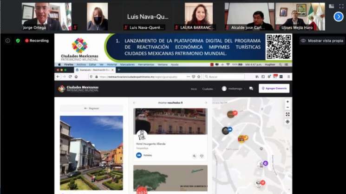Select the Guanajuato browser tab
Screen dimensions: 346x194
[x=94, y=70]
